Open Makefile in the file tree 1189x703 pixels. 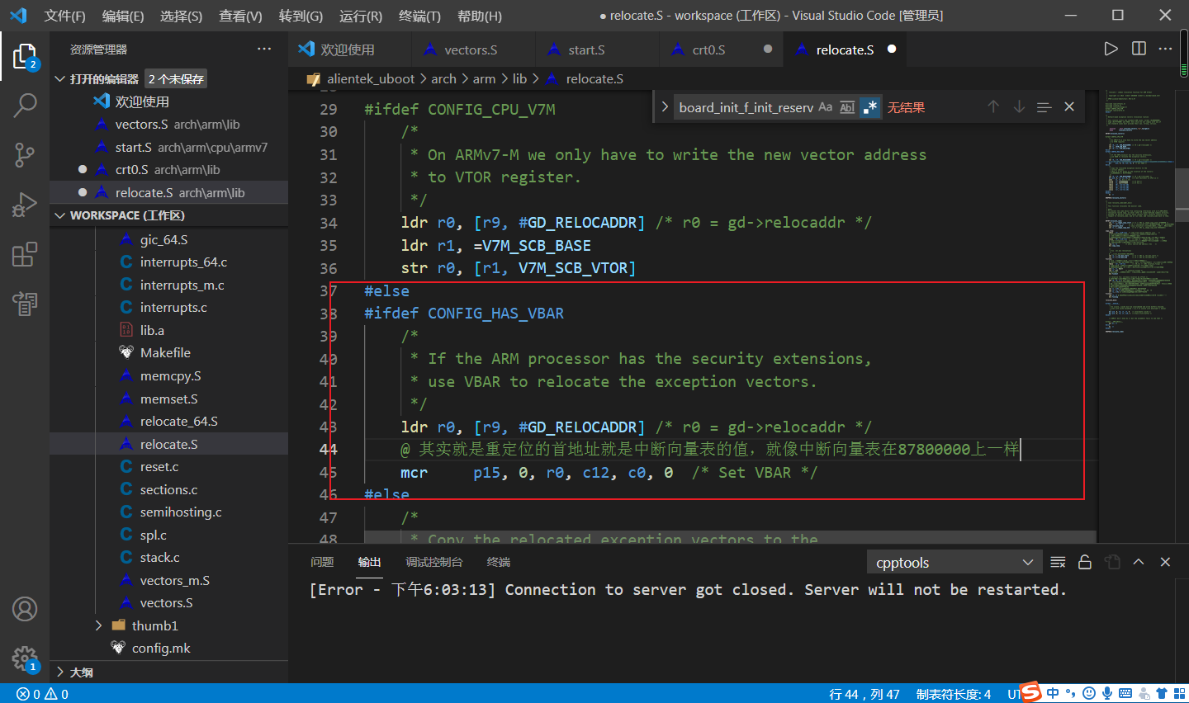pos(165,352)
